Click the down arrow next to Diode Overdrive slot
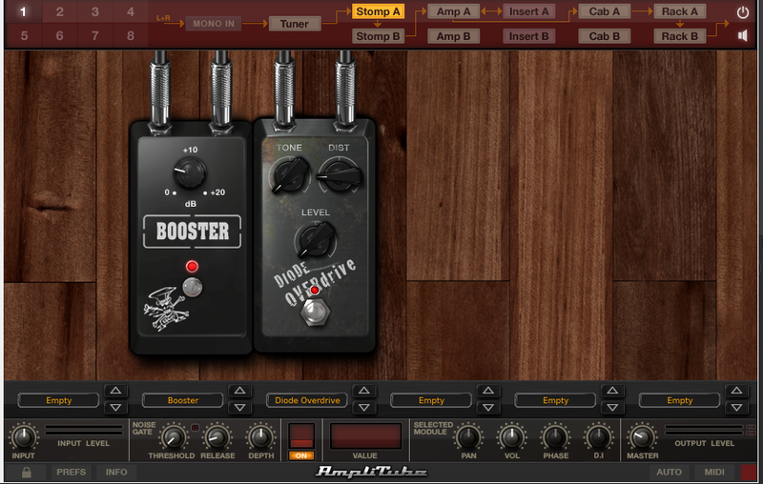This screenshot has width=763, height=484. (x=364, y=407)
